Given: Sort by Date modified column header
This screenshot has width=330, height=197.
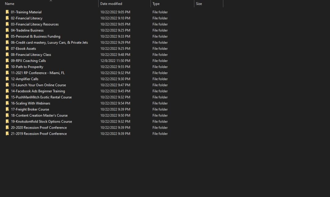Looking at the screenshot, I should [x=111, y=4].
